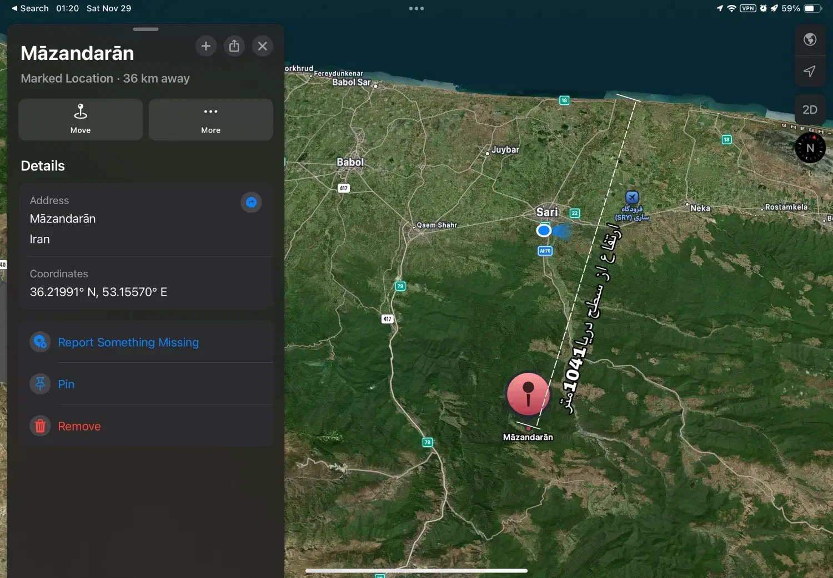Go back to Search app
The width and height of the screenshot is (833, 578).
pos(30,8)
